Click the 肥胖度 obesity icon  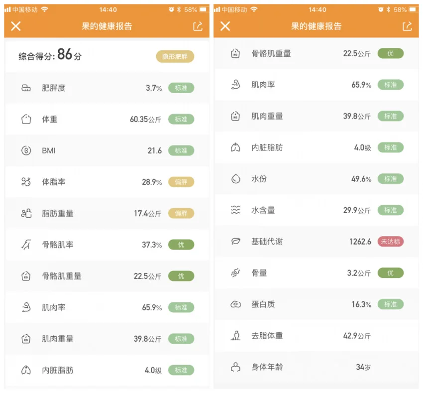tap(26, 88)
